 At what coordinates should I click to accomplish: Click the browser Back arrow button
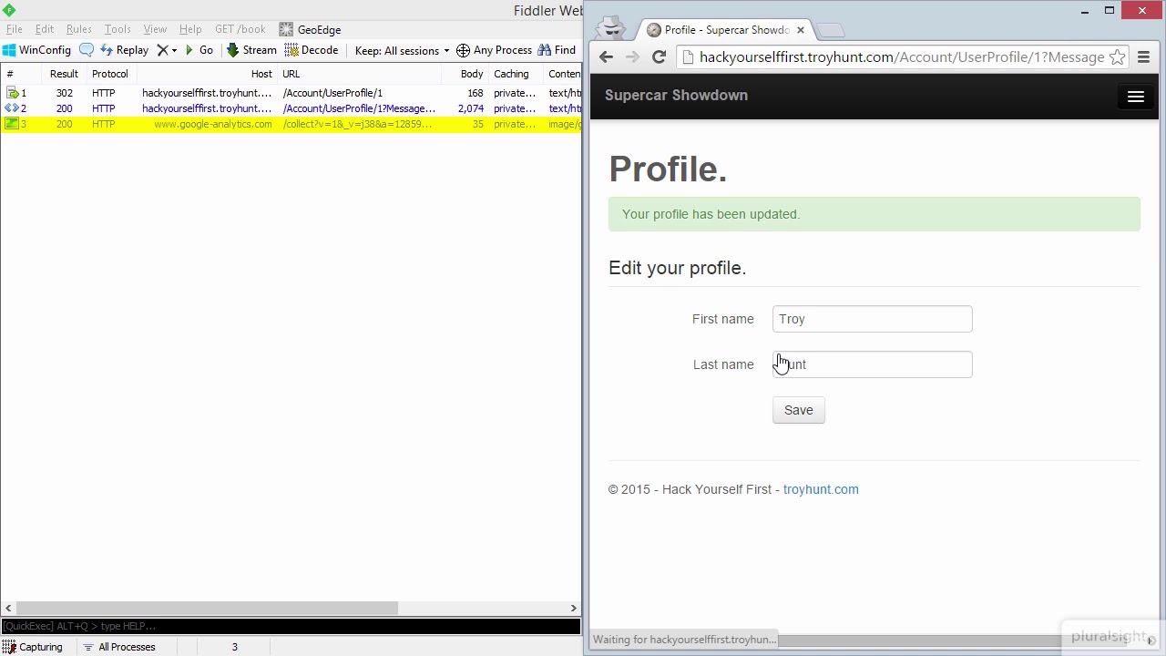pyautogui.click(x=606, y=56)
